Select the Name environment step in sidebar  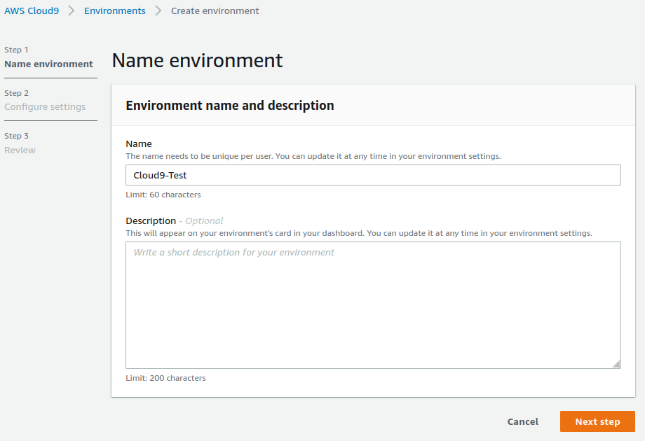click(x=48, y=64)
